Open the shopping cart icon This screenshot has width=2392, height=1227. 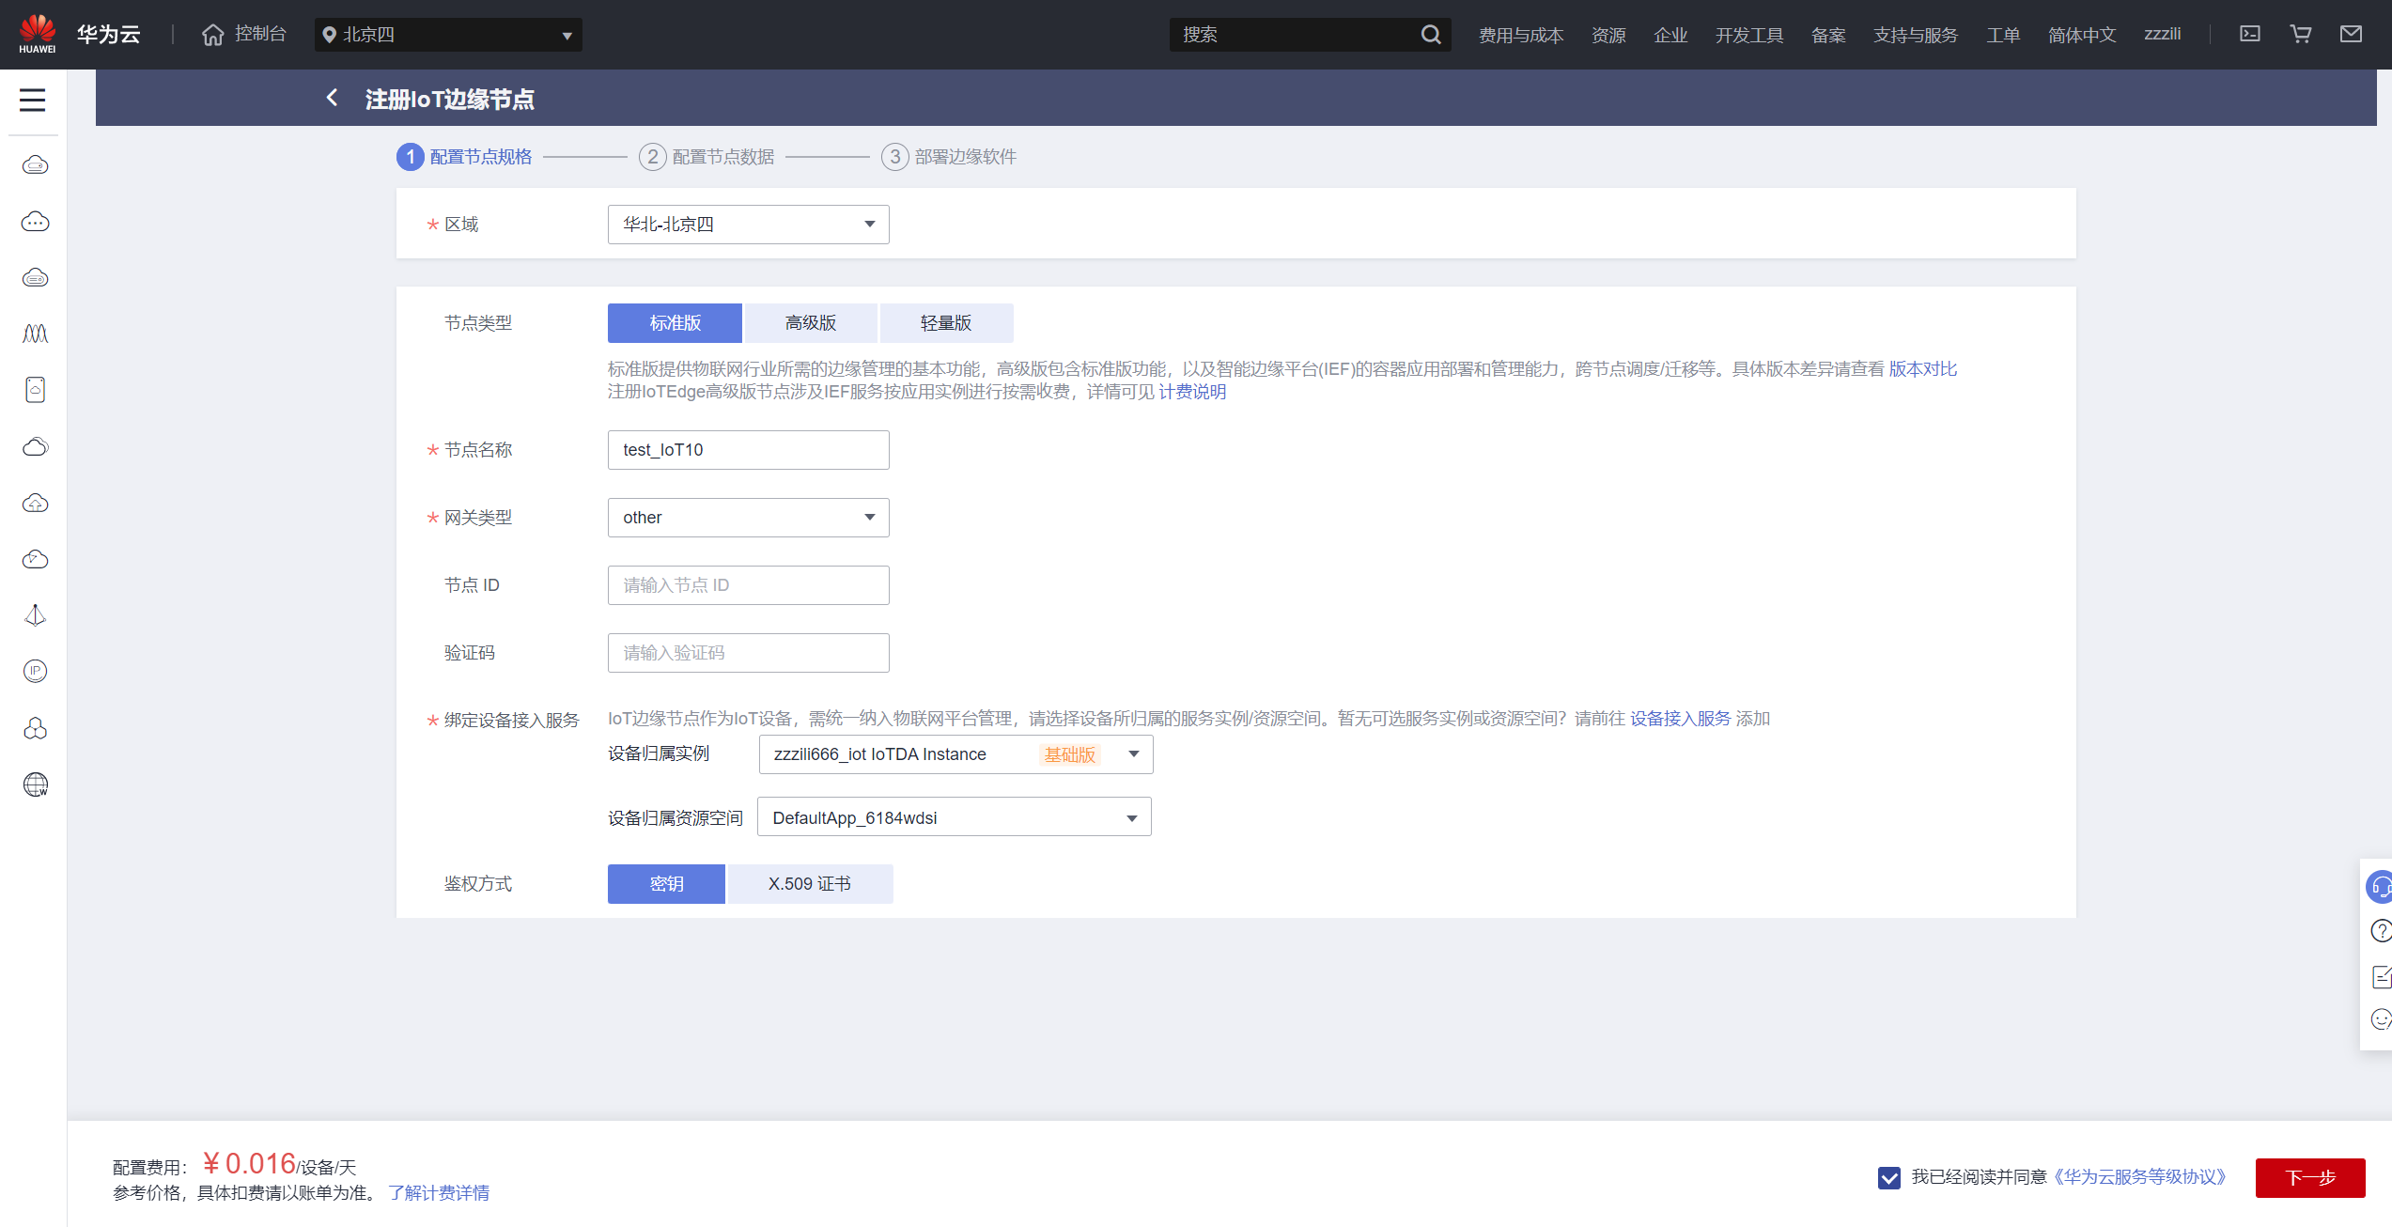click(x=2300, y=34)
